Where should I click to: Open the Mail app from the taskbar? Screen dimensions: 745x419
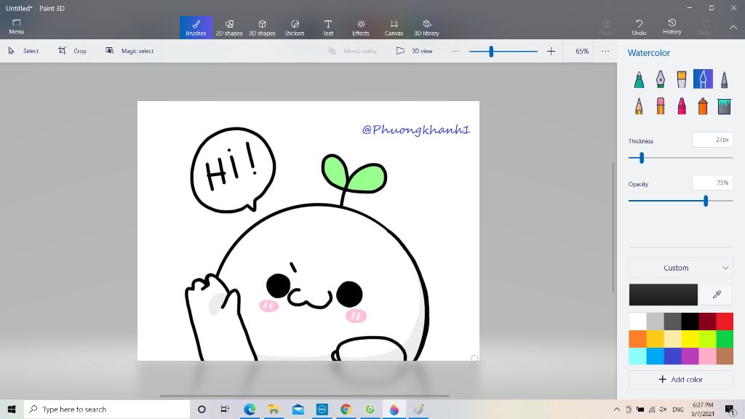298,409
